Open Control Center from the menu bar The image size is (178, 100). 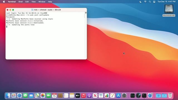pos(154,2)
